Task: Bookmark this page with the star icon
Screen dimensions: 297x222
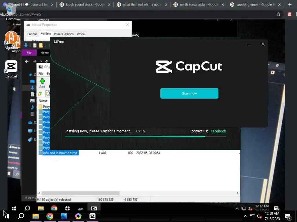Action: point(278,14)
